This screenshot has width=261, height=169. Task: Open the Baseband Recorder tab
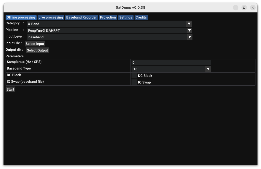coord(81,17)
